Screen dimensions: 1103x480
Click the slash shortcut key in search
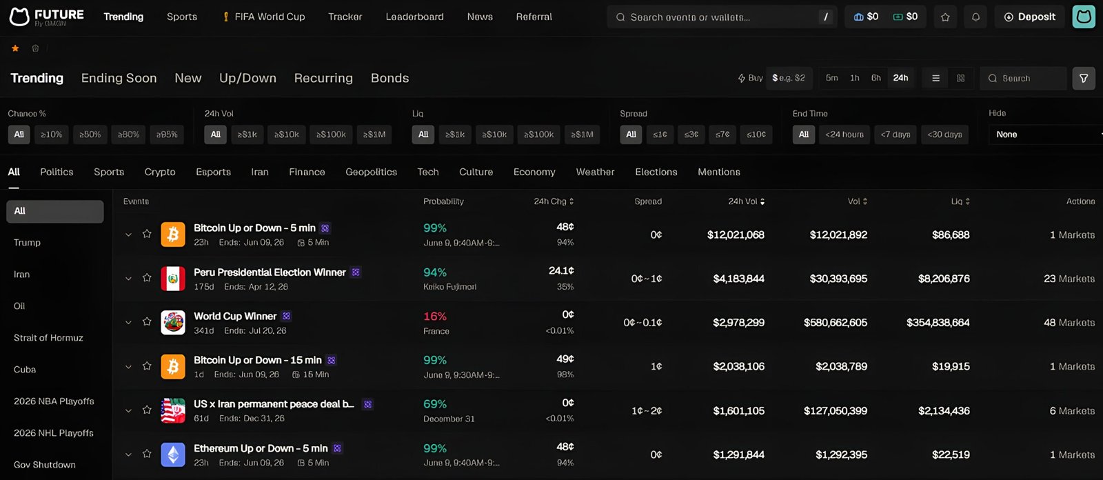(x=826, y=17)
